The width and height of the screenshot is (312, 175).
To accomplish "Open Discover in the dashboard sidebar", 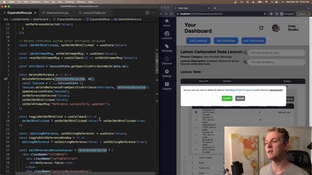I will [167, 61].
